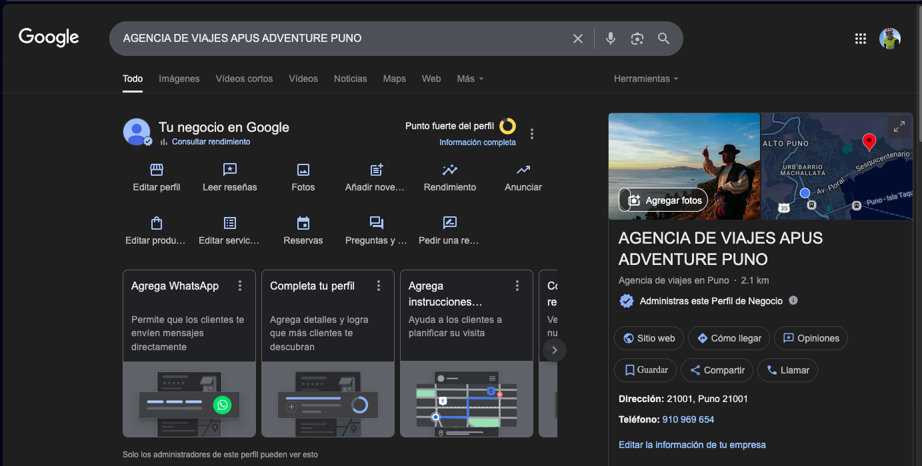The height and width of the screenshot is (466, 922).
Task: Open Completa tu perfil card options
Action: point(379,286)
